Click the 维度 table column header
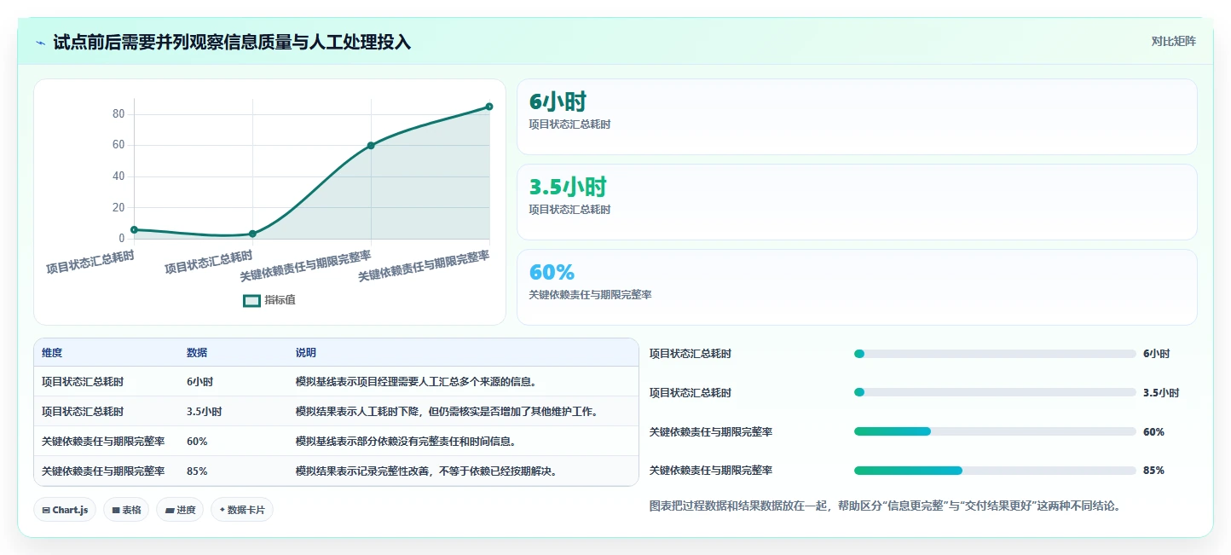The width and height of the screenshot is (1231, 555). (x=52, y=353)
